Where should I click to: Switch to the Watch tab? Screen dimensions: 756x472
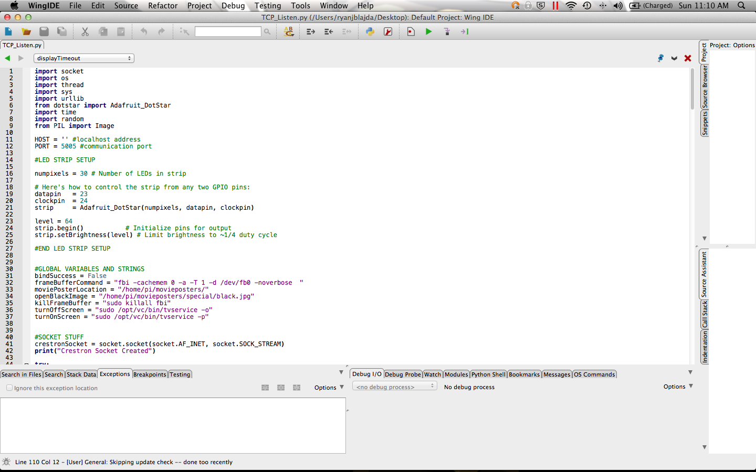[x=433, y=374]
